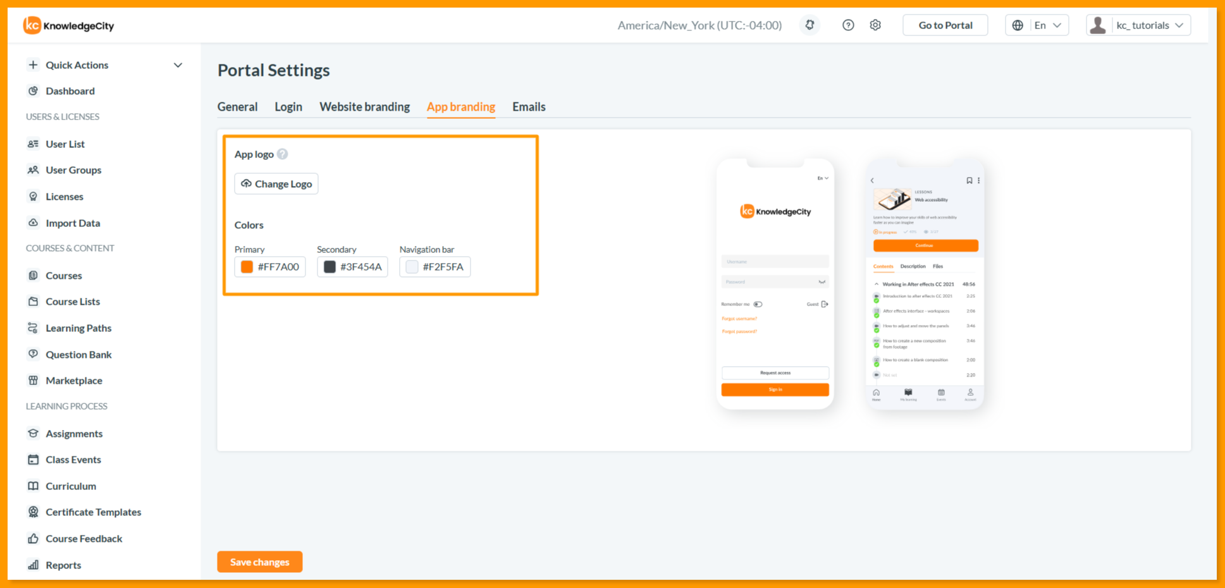Viewport: 1225px width, 588px height.
Task: Click the KnowledgeCity logo in header
Action: pos(69,25)
